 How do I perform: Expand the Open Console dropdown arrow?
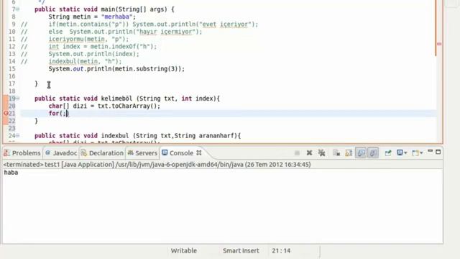(x=421, y=153)
